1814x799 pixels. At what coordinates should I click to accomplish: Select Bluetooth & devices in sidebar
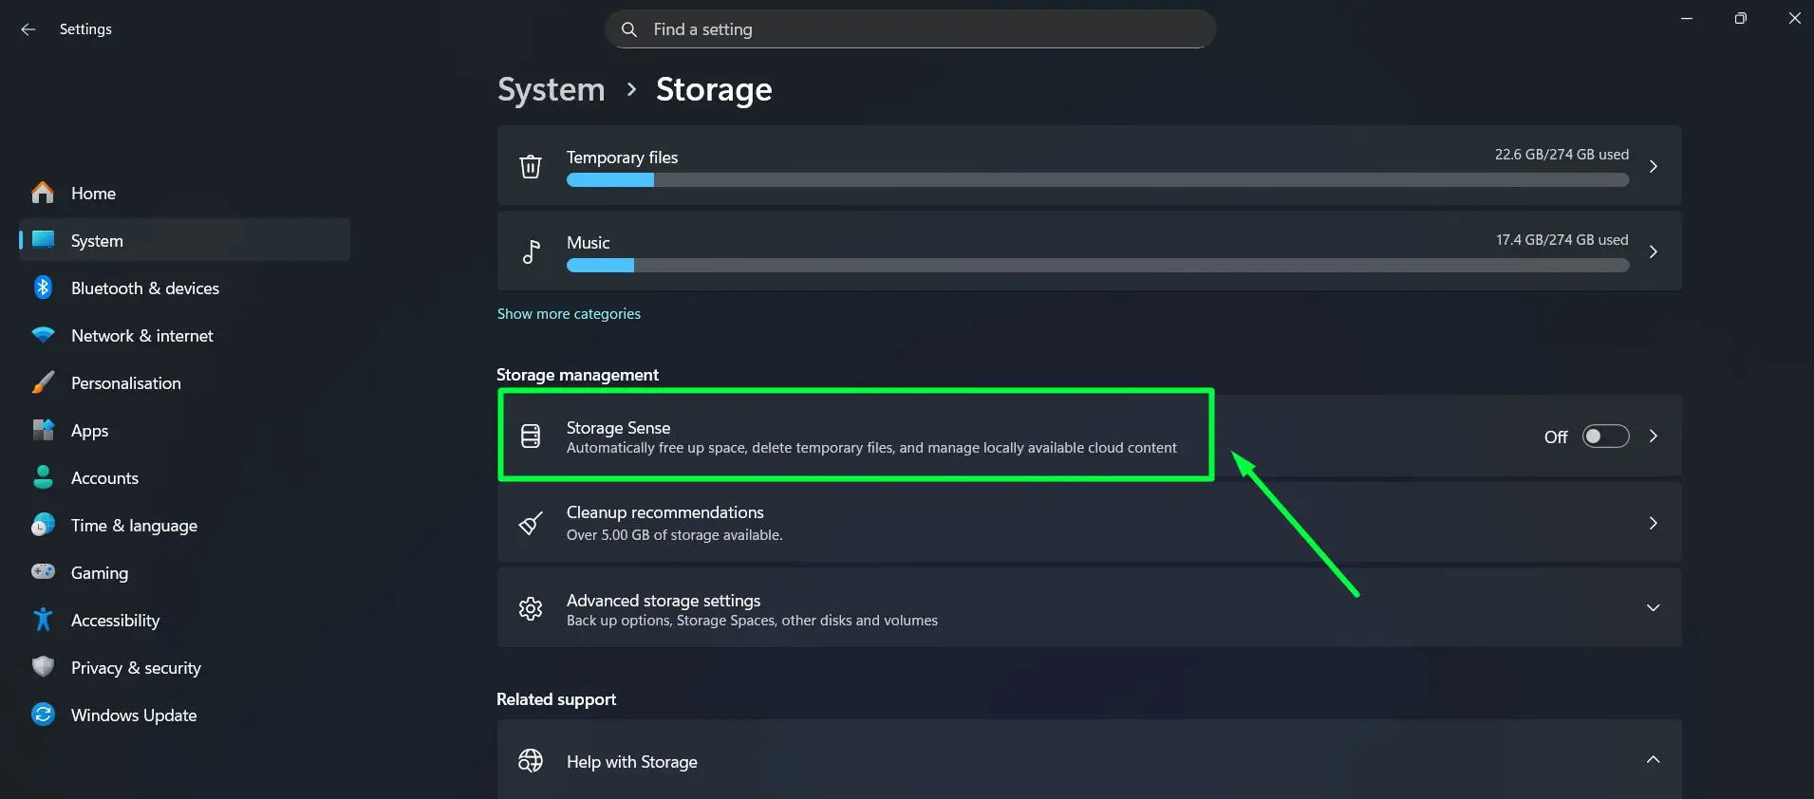(x=185, y=288)
